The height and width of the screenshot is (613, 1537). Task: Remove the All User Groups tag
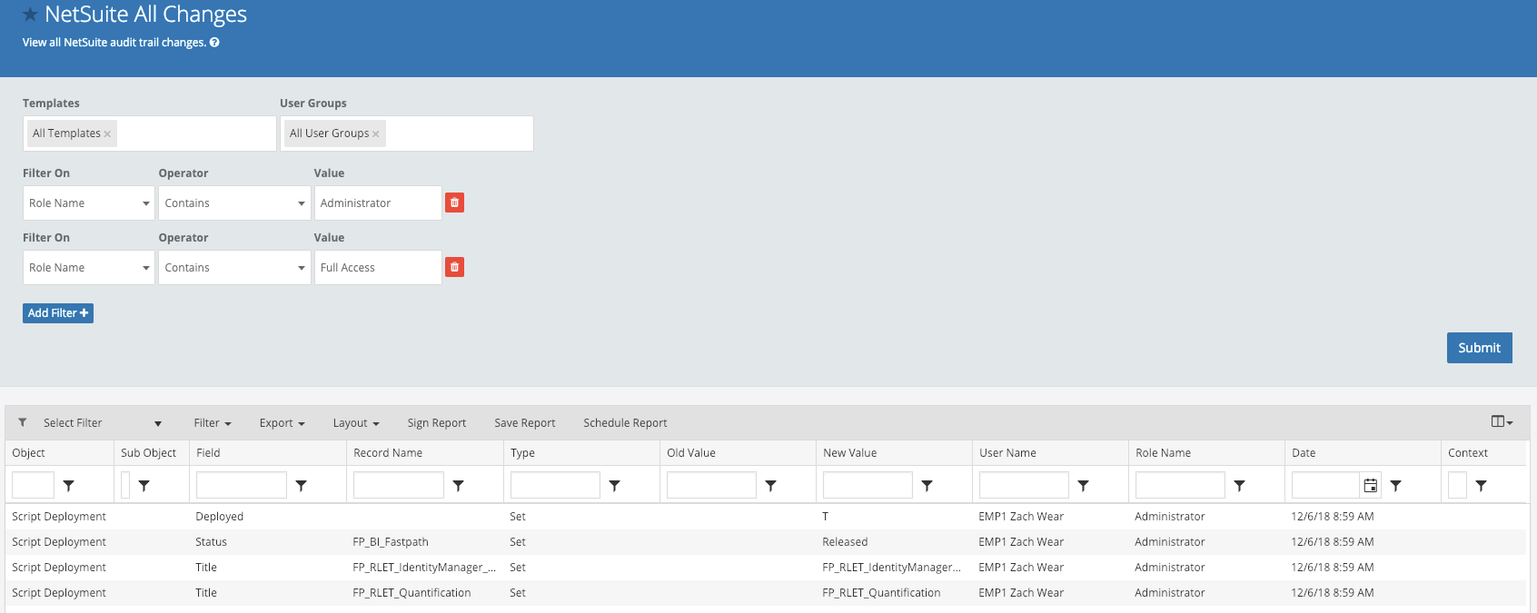click(375, 134)
